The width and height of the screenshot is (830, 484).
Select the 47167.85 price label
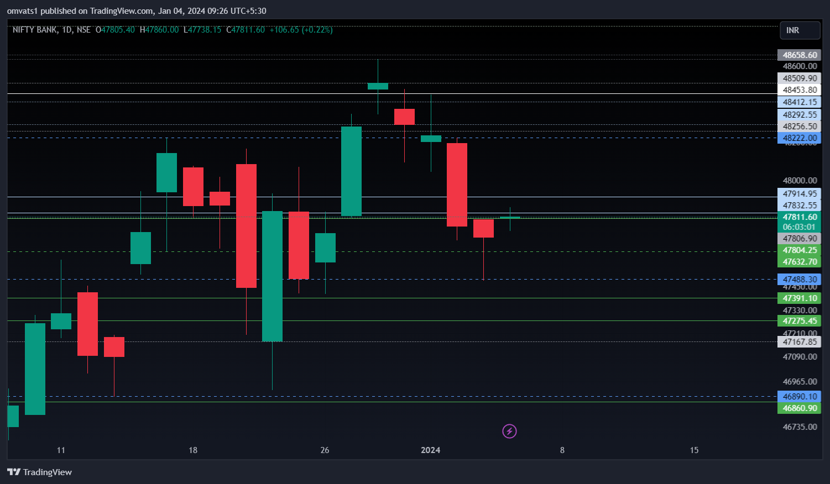point(800,341)
